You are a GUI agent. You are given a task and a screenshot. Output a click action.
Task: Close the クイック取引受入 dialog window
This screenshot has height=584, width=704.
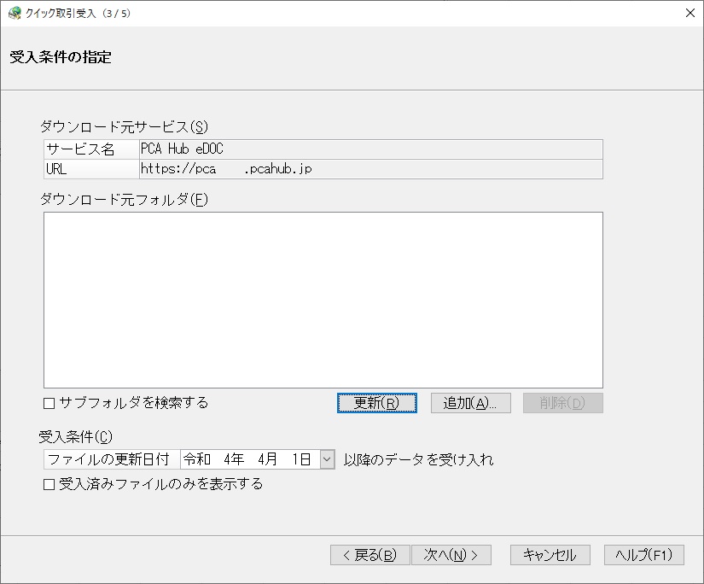click(690, 13)
